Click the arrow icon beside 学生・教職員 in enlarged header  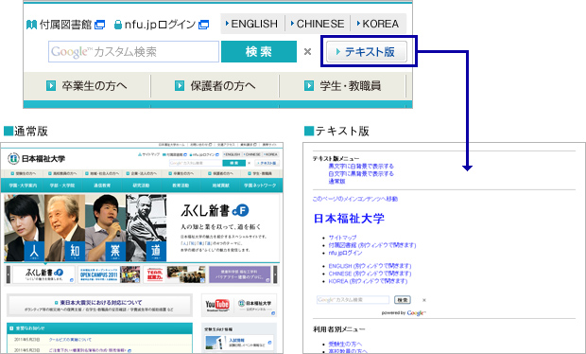tap(309, 86)
